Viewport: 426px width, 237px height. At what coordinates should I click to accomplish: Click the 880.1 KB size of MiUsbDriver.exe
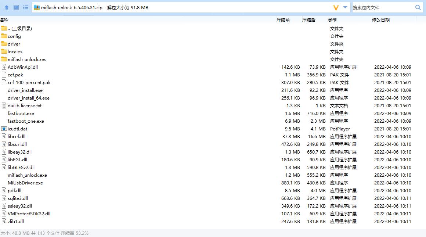click(x=290, y=183)
